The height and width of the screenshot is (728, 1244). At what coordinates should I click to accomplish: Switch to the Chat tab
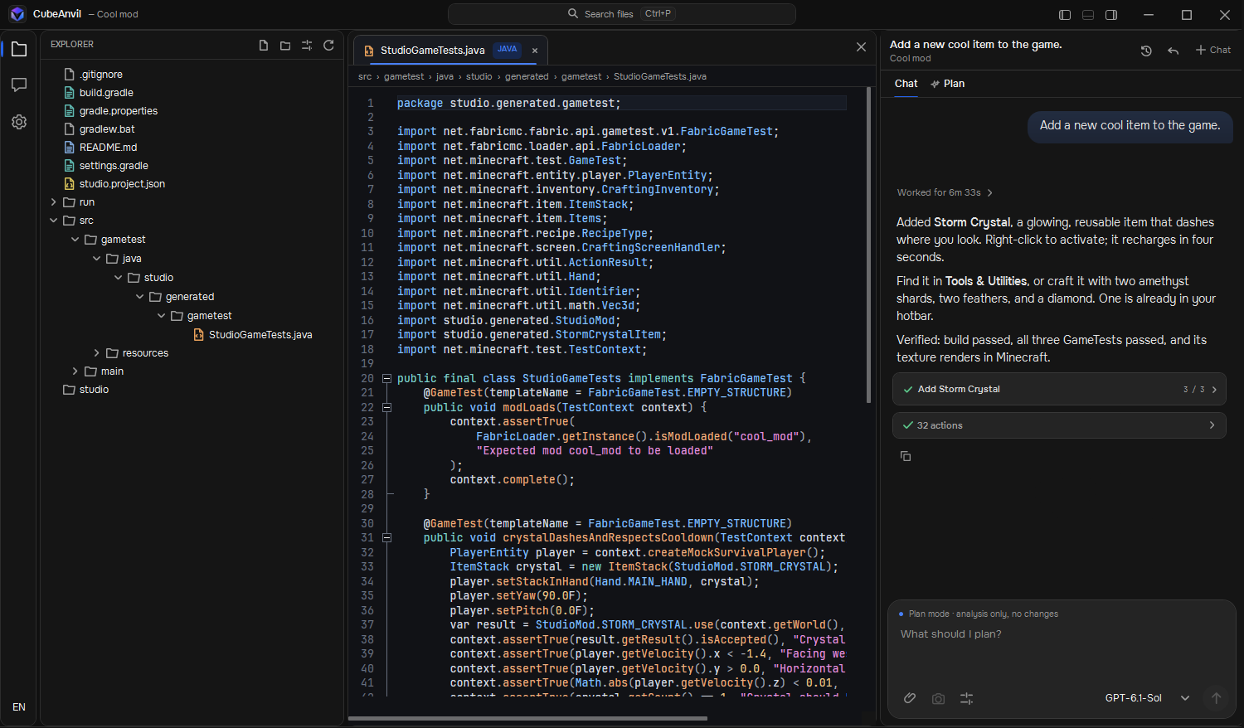(906, 84)
